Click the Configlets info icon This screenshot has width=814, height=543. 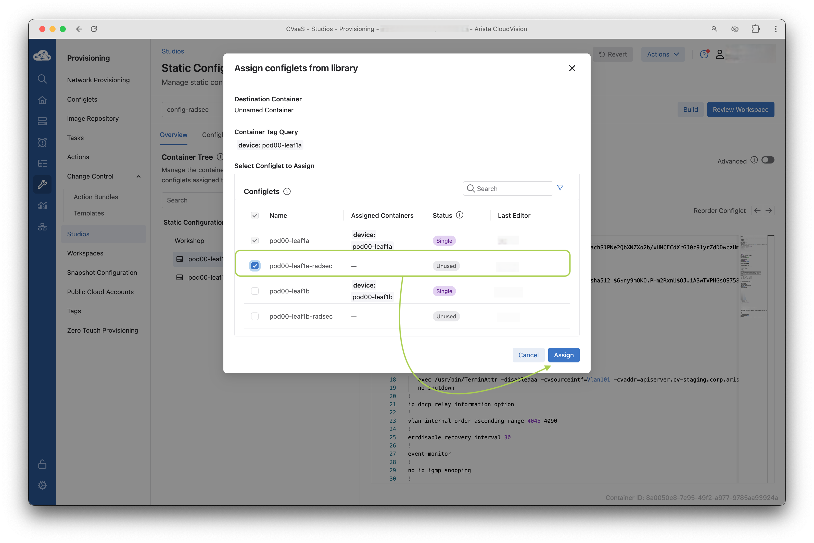click(x=287, y=192)
